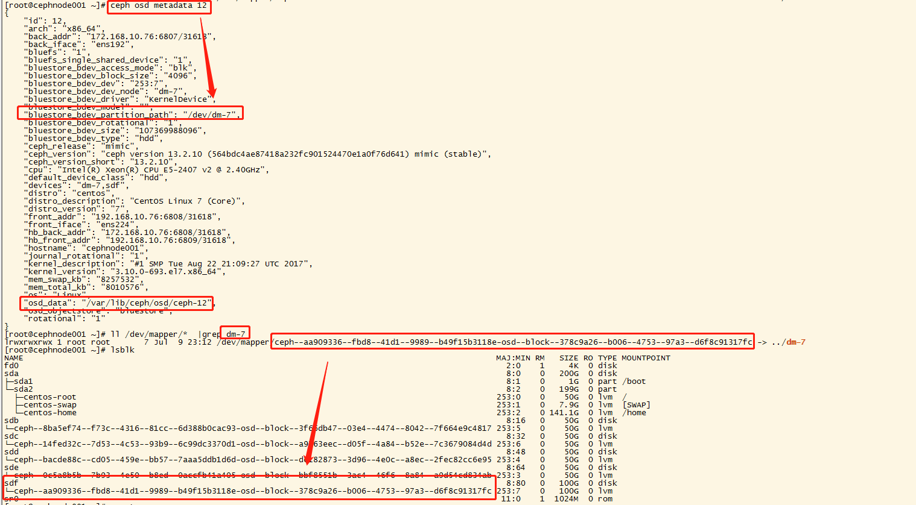Viewport: 916px width, 505px height.
Task: Click the centos-swap lvm entry
Action: (x=50, y=405)
